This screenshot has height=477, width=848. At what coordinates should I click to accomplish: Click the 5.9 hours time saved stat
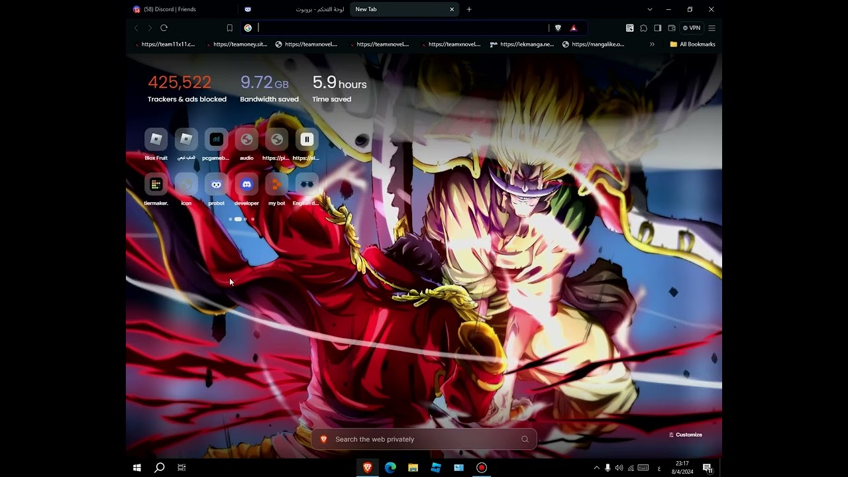[339, 88]
